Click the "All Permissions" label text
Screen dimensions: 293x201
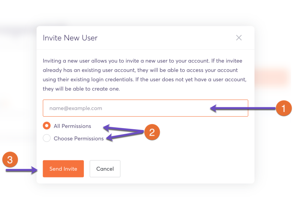click(x=72, y=126)
